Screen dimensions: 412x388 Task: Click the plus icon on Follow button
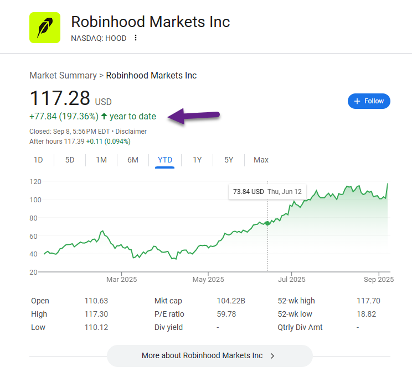[x=357, y=101]
